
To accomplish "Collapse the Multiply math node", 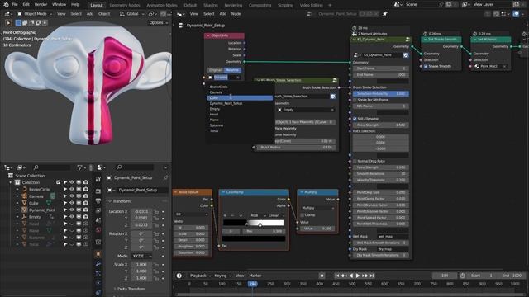I will [302, 192].
